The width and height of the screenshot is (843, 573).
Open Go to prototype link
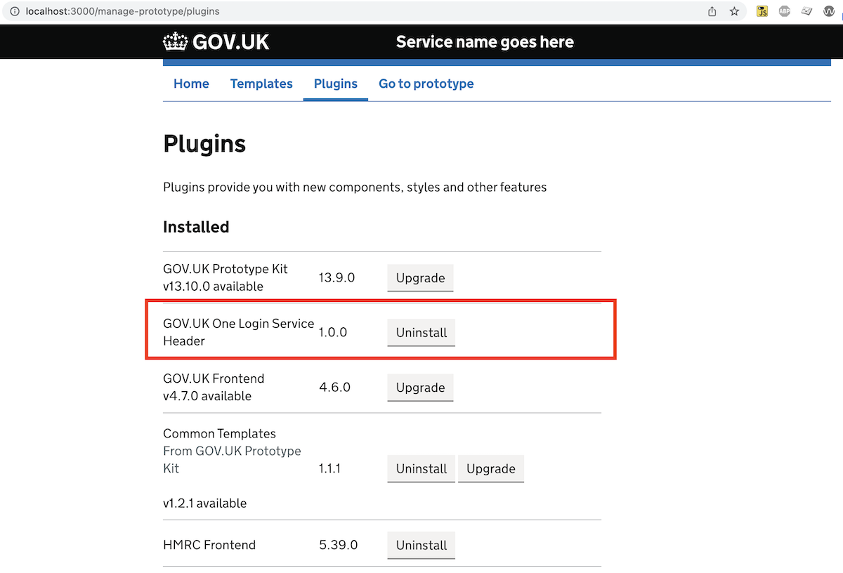click(426, 84)
